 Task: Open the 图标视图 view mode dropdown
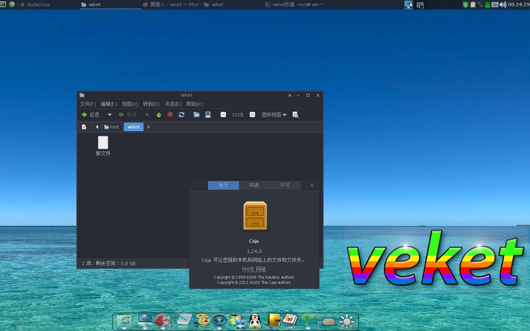[274, 115]
